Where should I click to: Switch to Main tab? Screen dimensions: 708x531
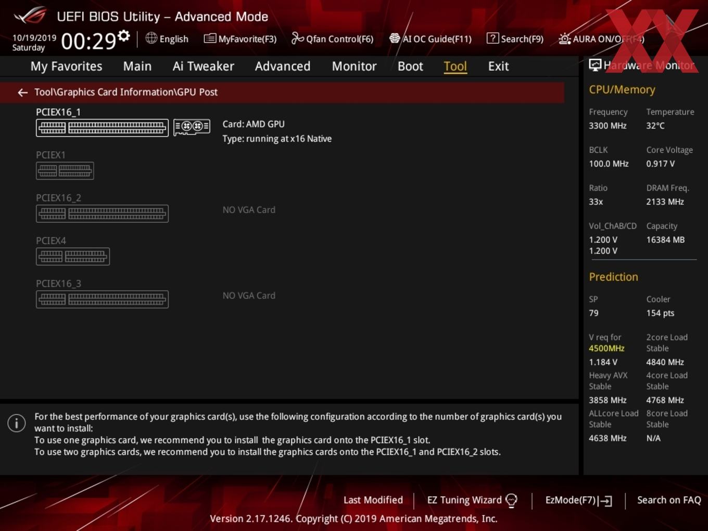(x=137, y=66)
